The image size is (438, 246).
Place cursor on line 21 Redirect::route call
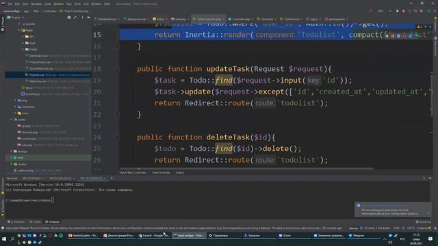click(241, 103)
